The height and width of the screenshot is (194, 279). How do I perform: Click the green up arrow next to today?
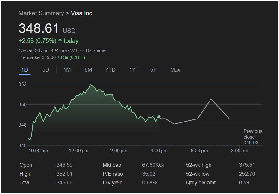60,41
